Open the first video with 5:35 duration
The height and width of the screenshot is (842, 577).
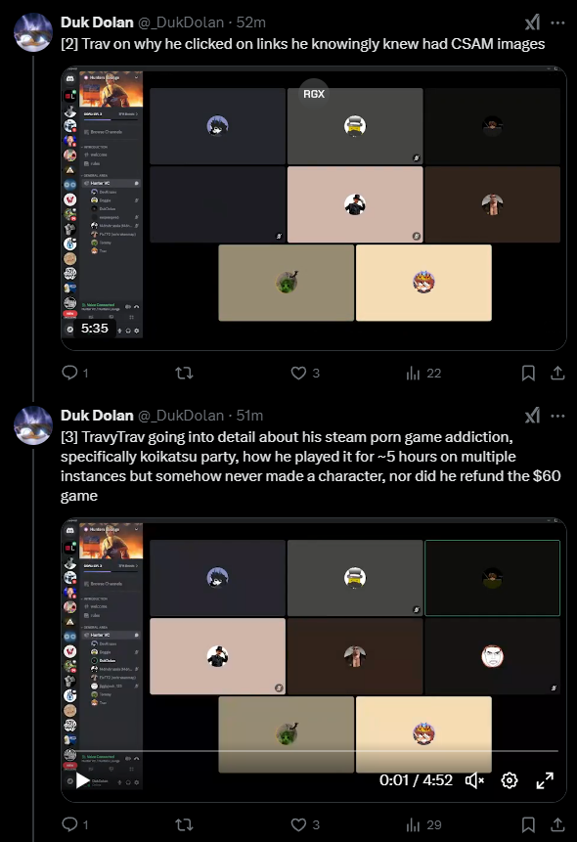click(x=314, y=208)
